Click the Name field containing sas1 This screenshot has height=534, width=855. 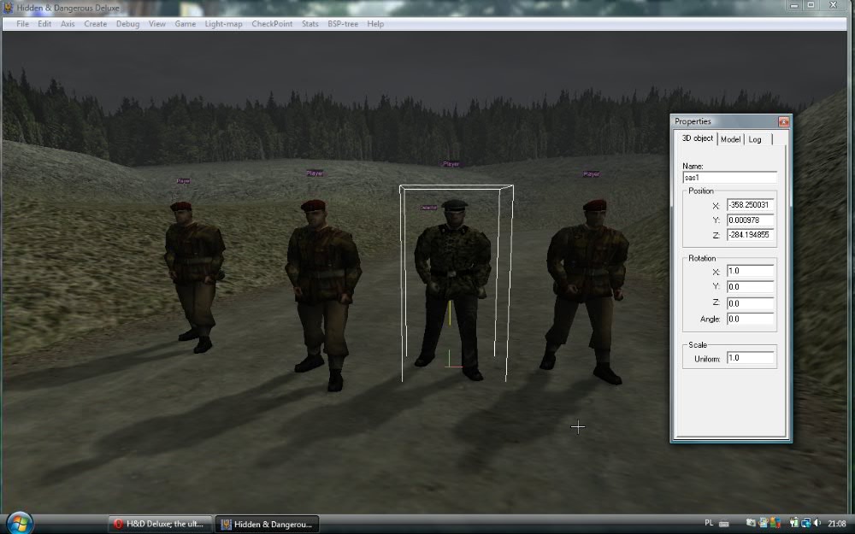pyautogui.click(x=729, y=178)
